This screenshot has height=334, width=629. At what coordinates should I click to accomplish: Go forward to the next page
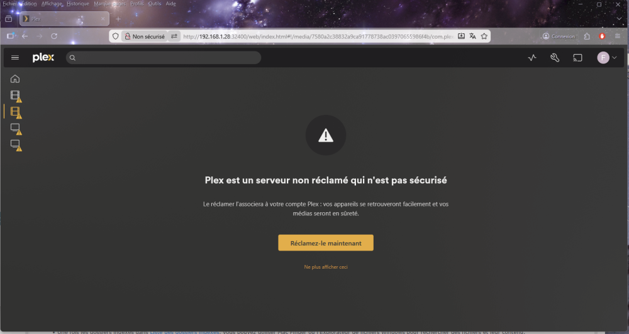tap(39, 36)
